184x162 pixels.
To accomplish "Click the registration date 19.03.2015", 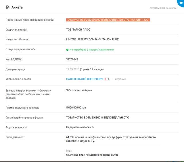I will tap(72, 69).
